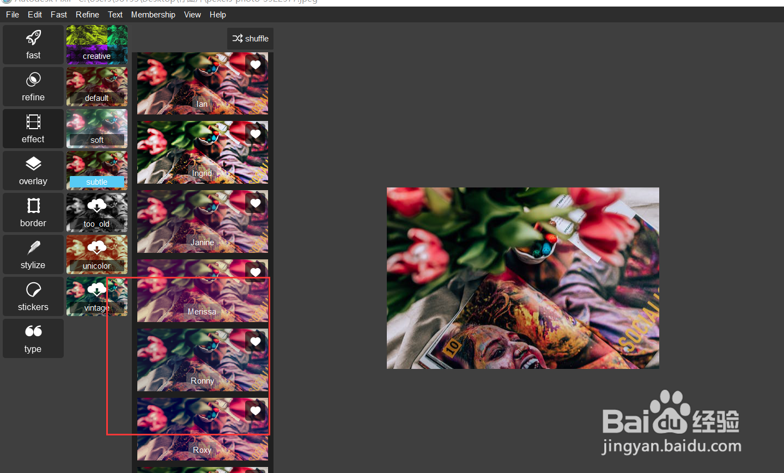
Task: Open the stylize panel
Action: tap(33, 254)
